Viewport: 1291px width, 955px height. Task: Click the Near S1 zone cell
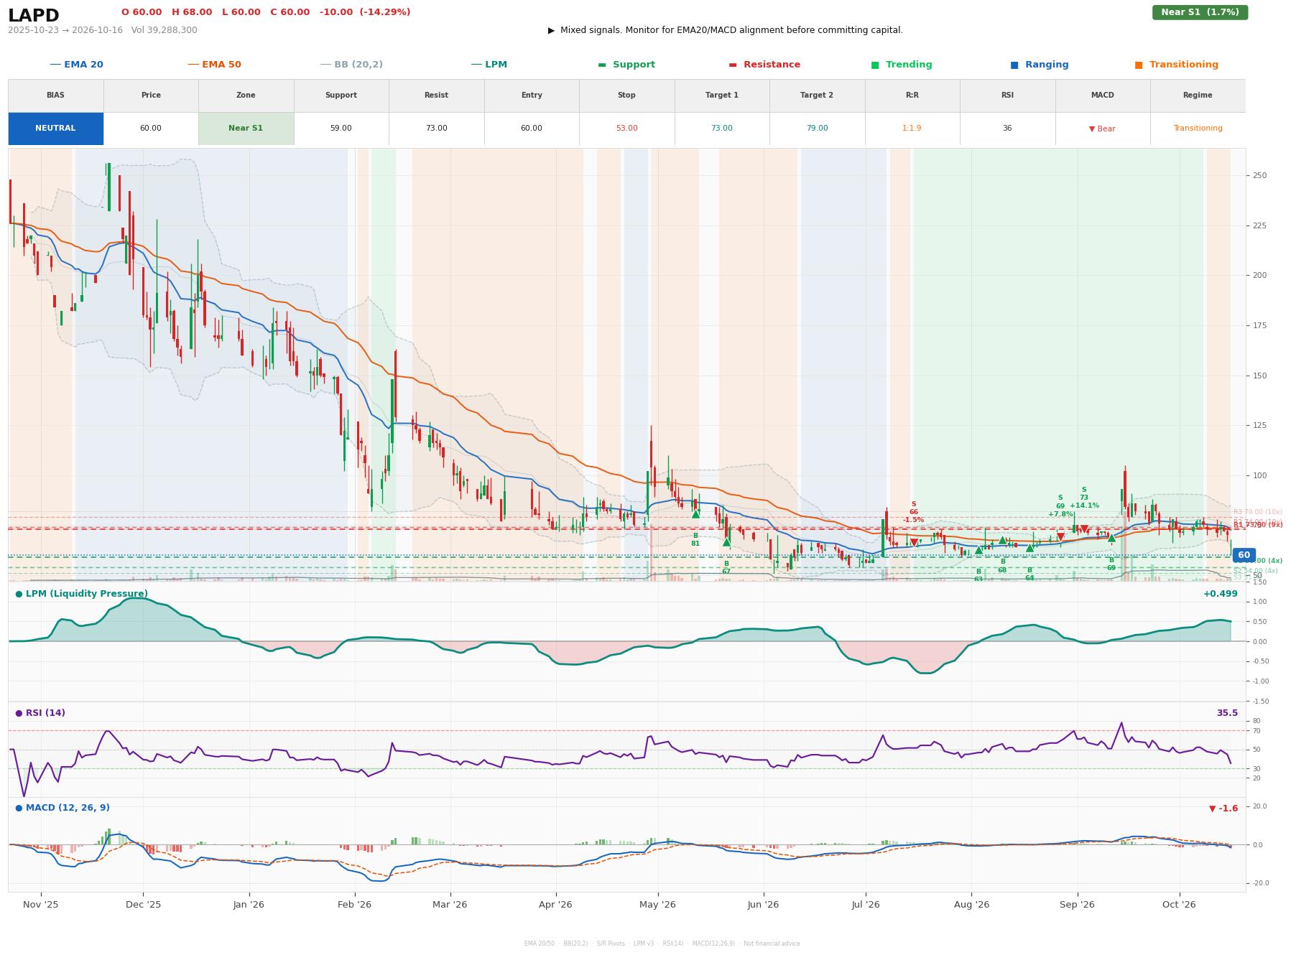246,129
